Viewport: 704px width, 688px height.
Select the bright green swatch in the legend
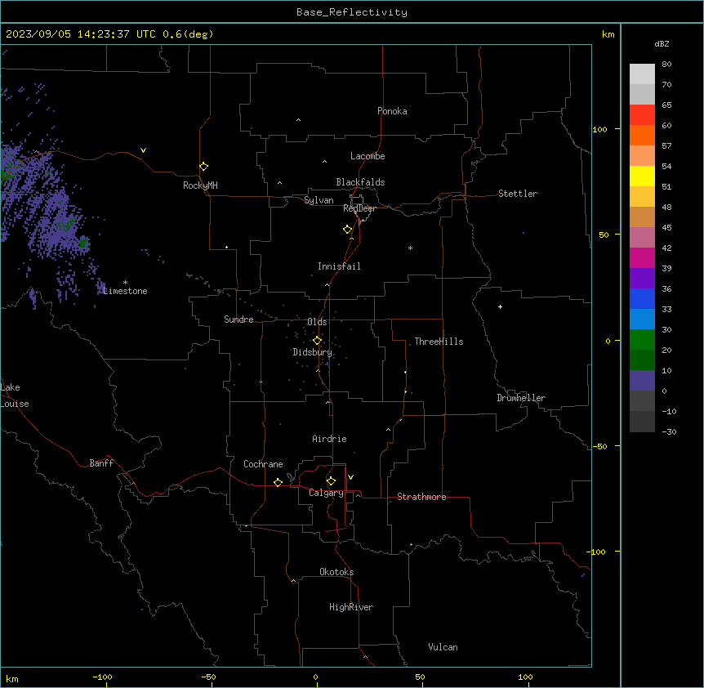coord(642,340)
